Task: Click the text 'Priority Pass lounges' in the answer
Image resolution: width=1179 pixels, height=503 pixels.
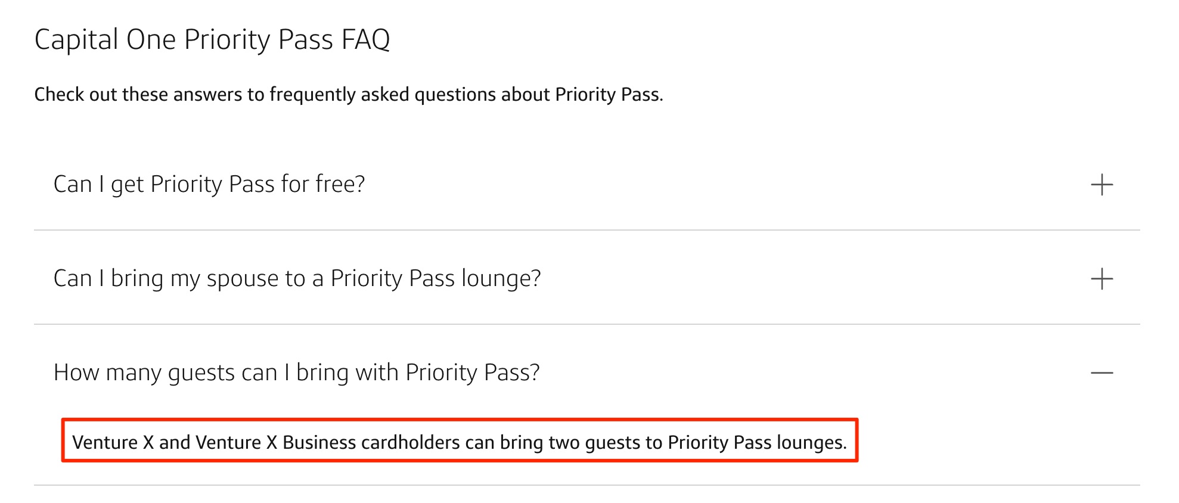Action: click(757, 443)
